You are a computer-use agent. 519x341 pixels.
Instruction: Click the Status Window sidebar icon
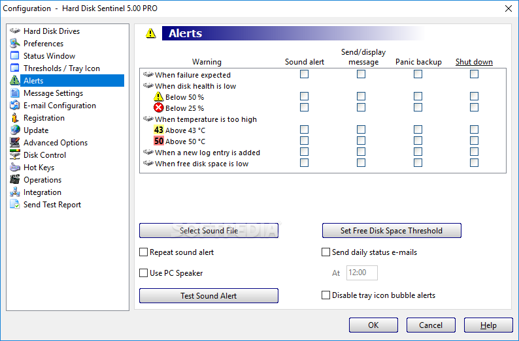click(15, 55)
